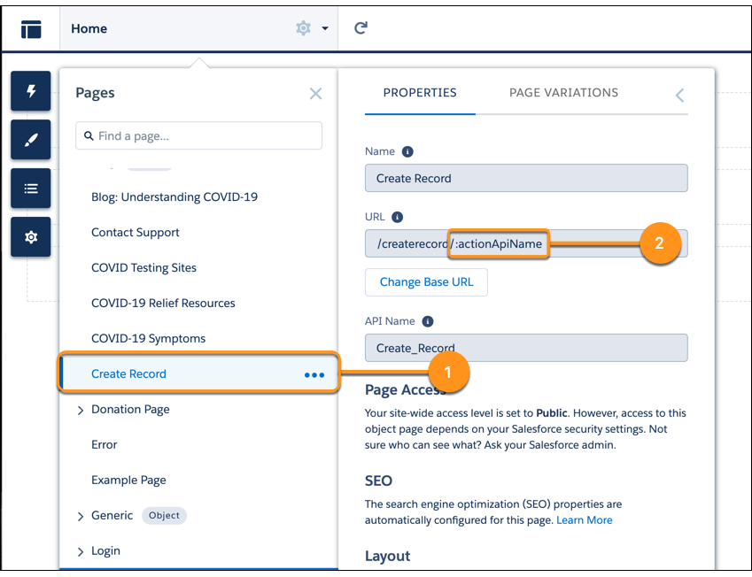Image resolution: width=752 pixels, height=577 pixels.
Task: Expand the Generic object page
Action: pyautogui.click(x=81, y=516)
